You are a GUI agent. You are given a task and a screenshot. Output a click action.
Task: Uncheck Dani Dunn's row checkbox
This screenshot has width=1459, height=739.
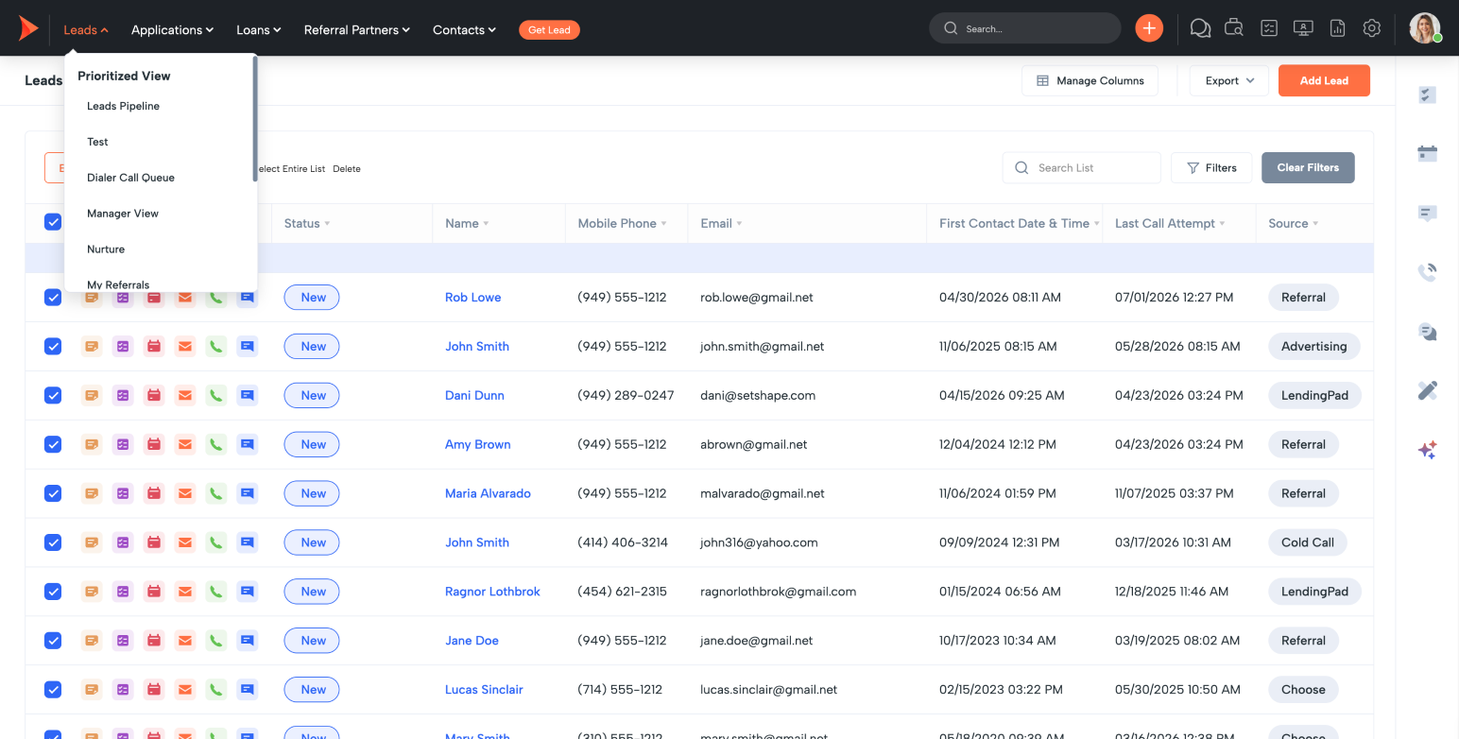[53, 396]
